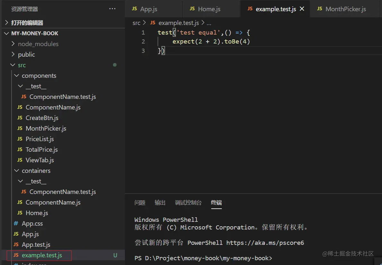Click the breadcrumb ellipsis segment
Image resolution: width=382 pixels, height=265 pixels.
[x=209, y=24]
